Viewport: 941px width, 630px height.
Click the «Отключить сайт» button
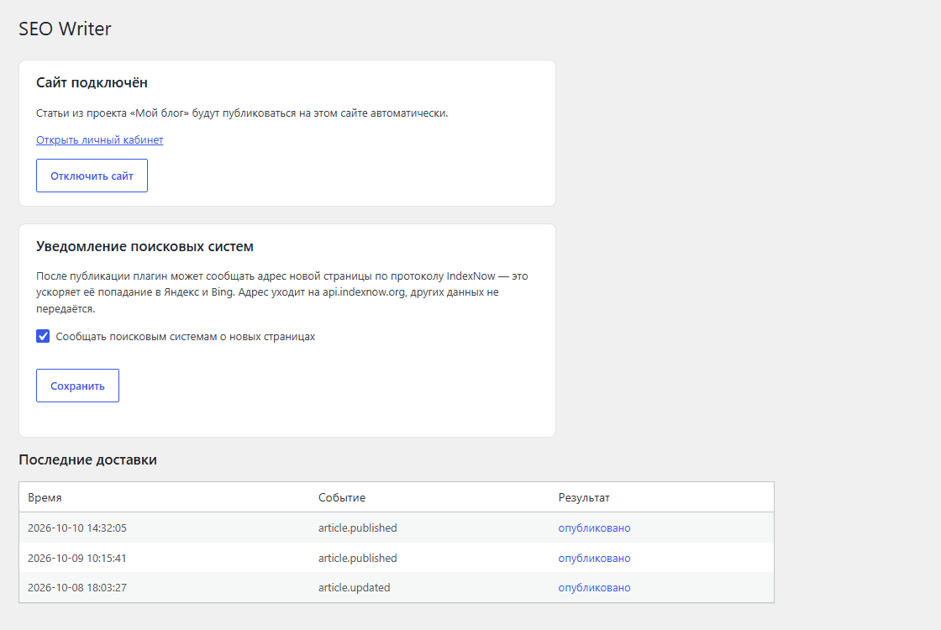[92, 176]
